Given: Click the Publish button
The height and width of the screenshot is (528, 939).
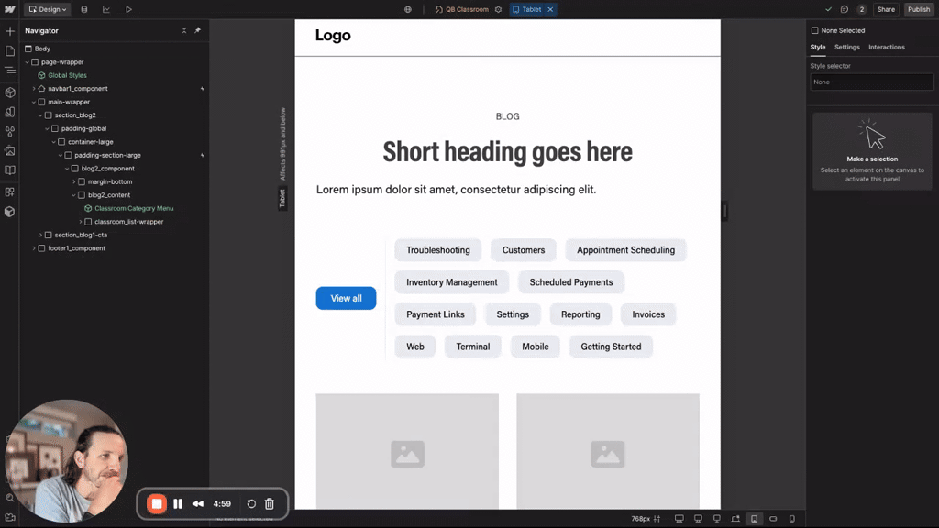Looking at the screenshot, I should (919, 9).
